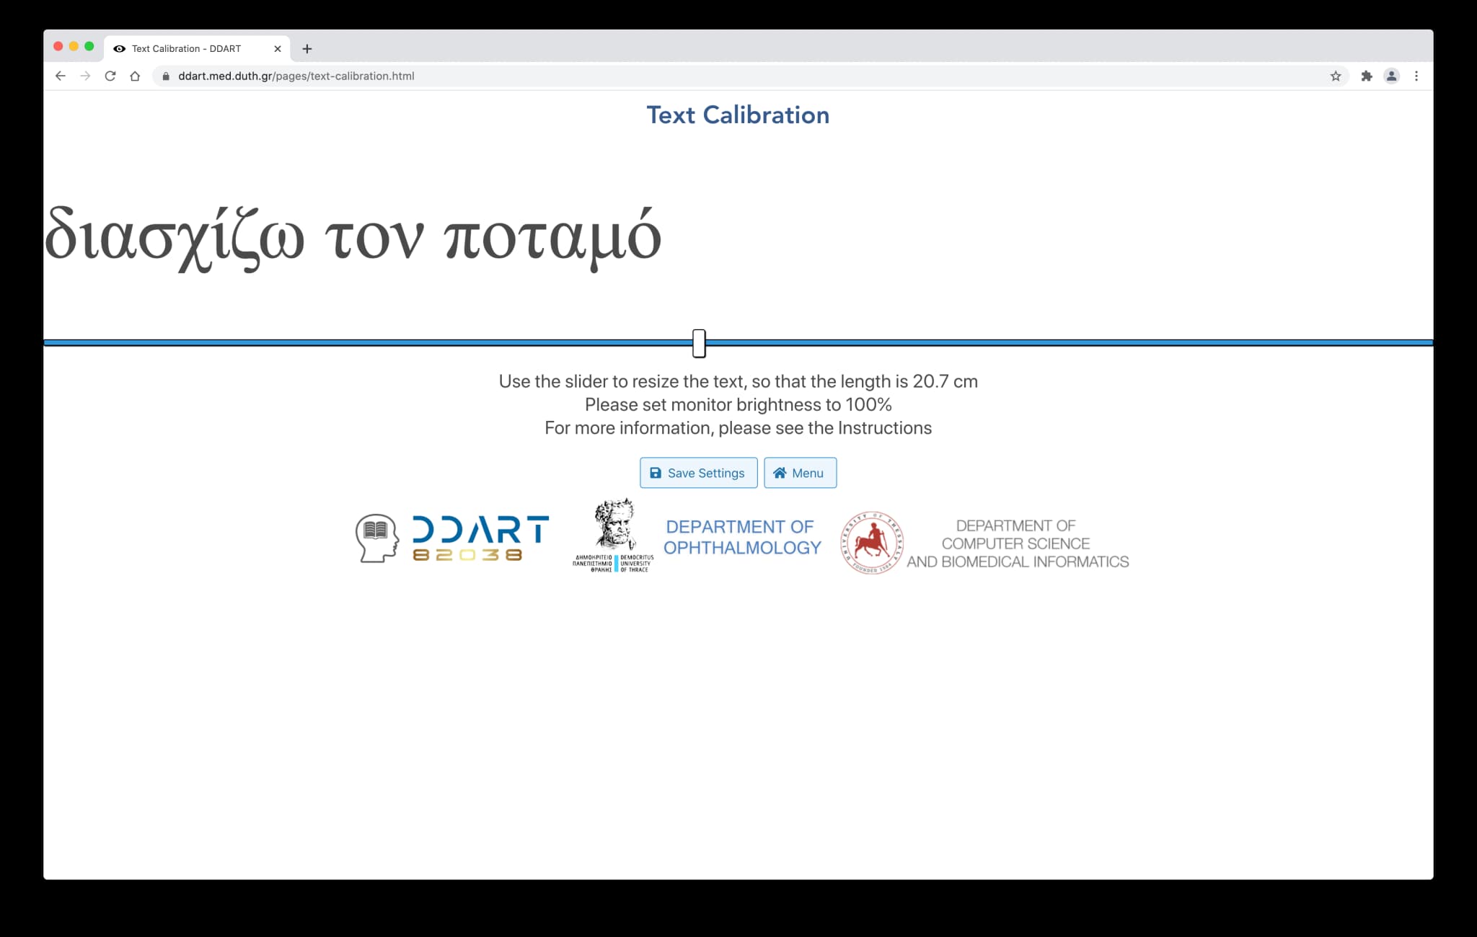Reload the Text Calibration page
1477x937 pixels.
coord(110,76)
